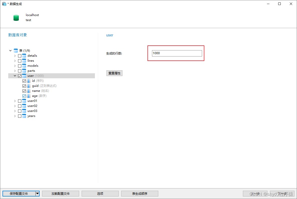Viewport: 297px width, 199px height.
Task: Uncheck the name column checkbox
Action: (x=24, y=91)
